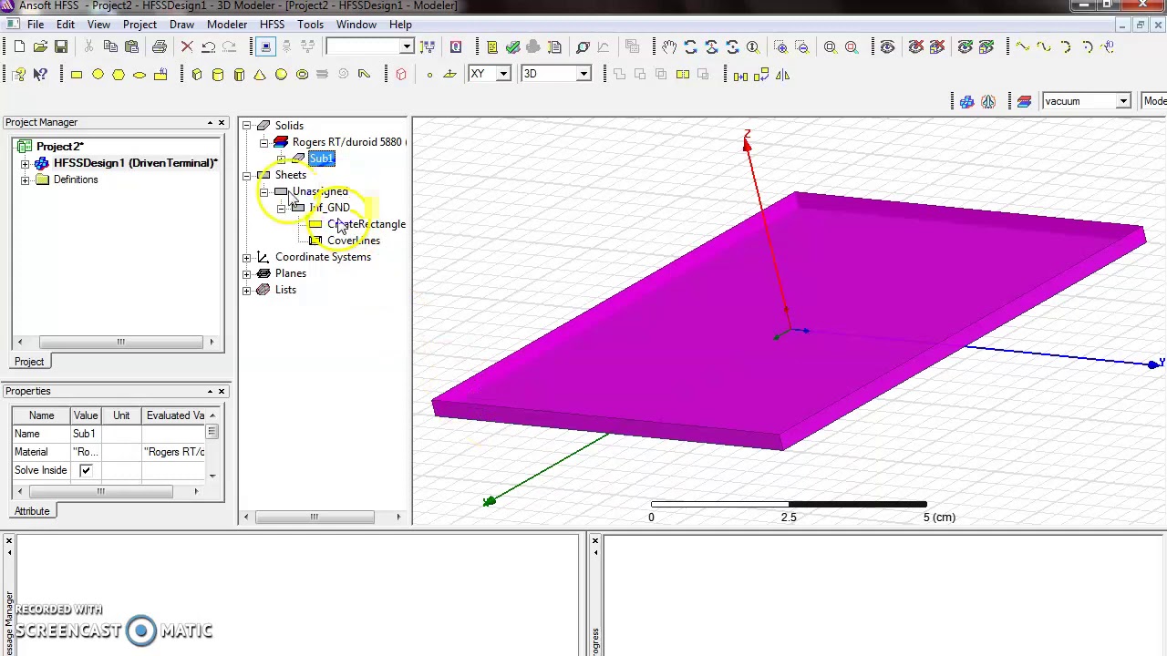Collapse the Sheets tree node
Viewport: 1167px width, 656px height.
(246, 175)
